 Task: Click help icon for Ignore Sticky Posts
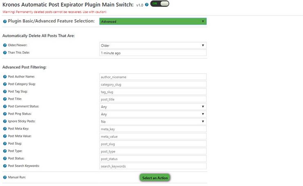5,121
